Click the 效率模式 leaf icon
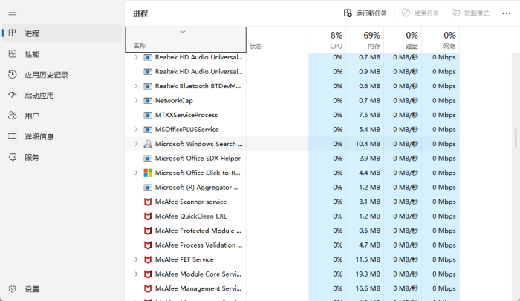 (x=455, y=13)
